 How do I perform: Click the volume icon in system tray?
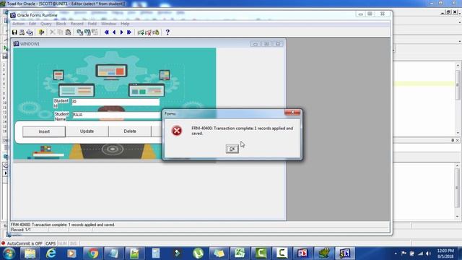click(428, 253)
